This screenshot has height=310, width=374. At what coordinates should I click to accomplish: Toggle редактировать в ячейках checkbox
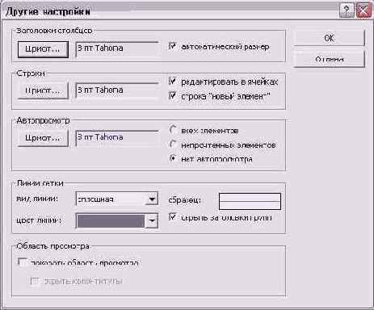click(173, 81)
